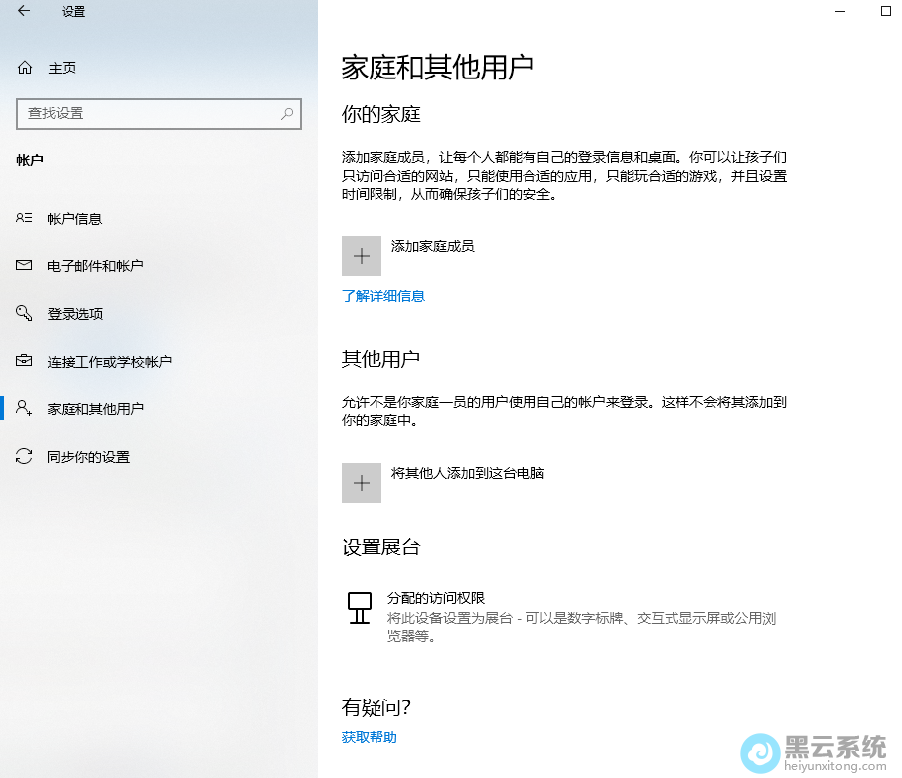This screenshot has width=902, height=778.
Task: Go to 主页 home icon
Action: [25, 68]
